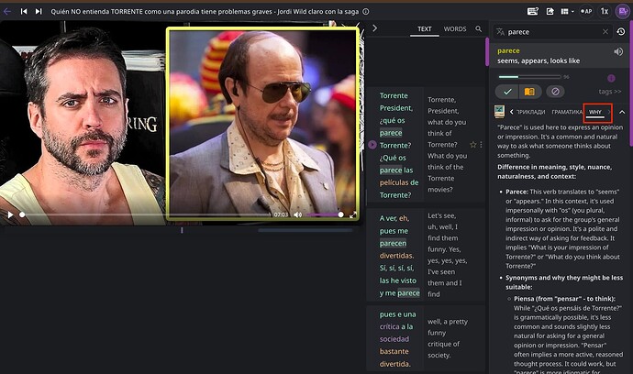The height and width of the screenshot is (374, 633).
Task: Ignore the word with the crossed-circle icon
Action: click(556, 92)
